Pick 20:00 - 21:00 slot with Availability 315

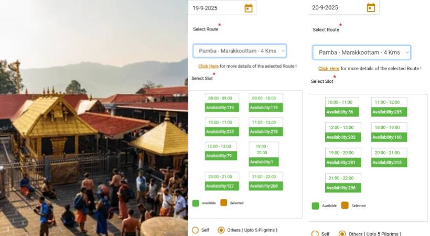pyautogui.click(x=389, y=157)
